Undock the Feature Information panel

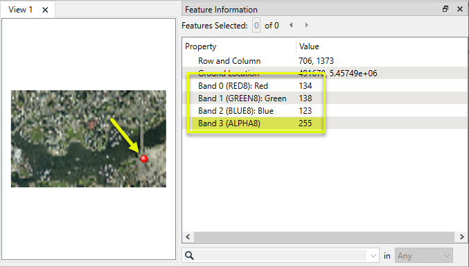445,9
